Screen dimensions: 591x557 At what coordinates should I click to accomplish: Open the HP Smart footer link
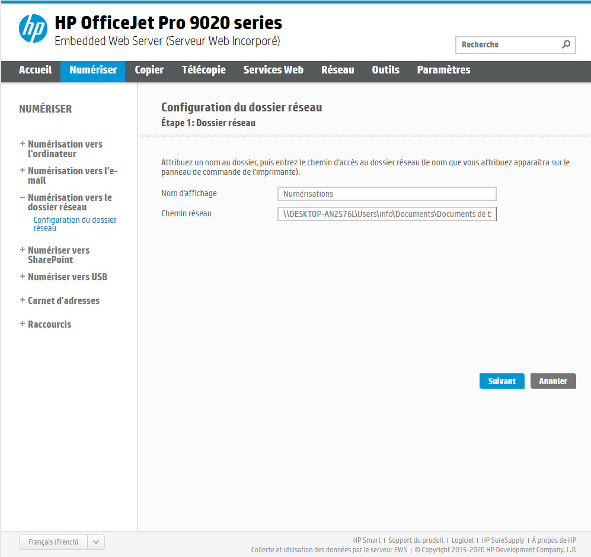367,540
